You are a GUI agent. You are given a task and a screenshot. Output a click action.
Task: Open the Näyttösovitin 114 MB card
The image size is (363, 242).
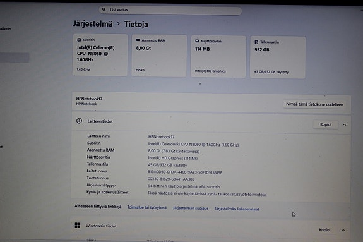[218, 56]
